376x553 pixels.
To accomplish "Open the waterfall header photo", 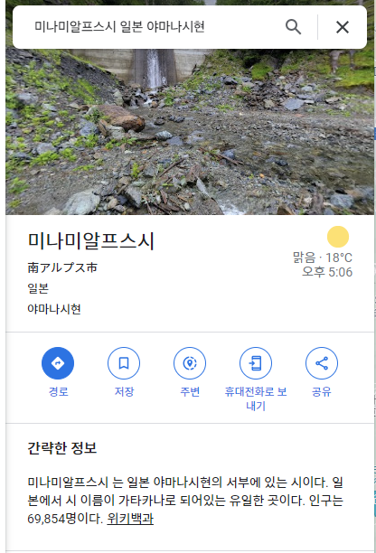I will click(190, 131).
